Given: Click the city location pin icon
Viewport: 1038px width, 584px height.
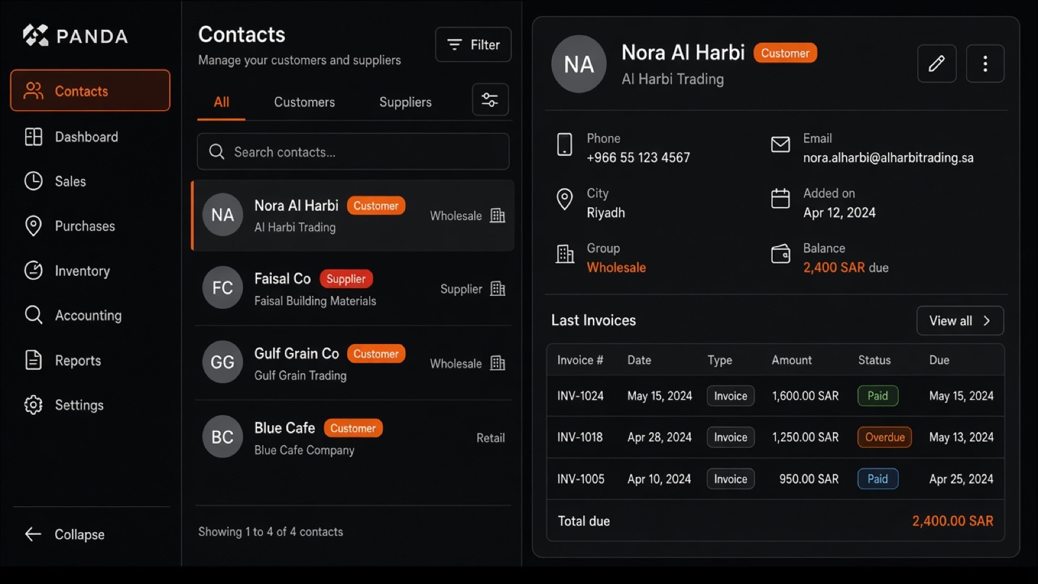Looking at the screenshot, I should click(564, 199).
